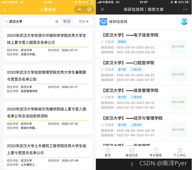The image size is (192, 170).
Task: Tap 入营名单 tag under 信息管理学院 entry
Action: point(136,97)
